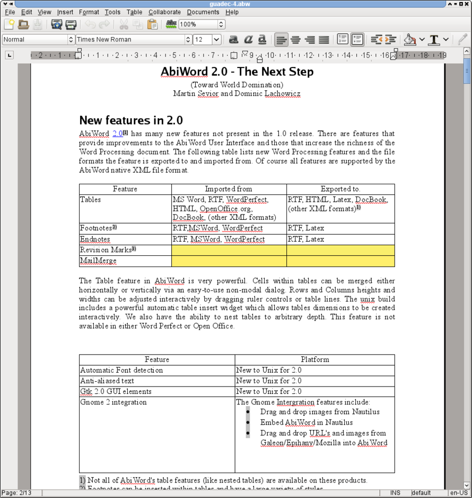Follow the 2.0 hyperlink after AbiWord
The width and height of the screenshot is (472, 498).
(x=117, y=134)
